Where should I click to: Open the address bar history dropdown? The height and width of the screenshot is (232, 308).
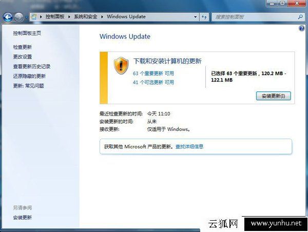click(195, 17)
